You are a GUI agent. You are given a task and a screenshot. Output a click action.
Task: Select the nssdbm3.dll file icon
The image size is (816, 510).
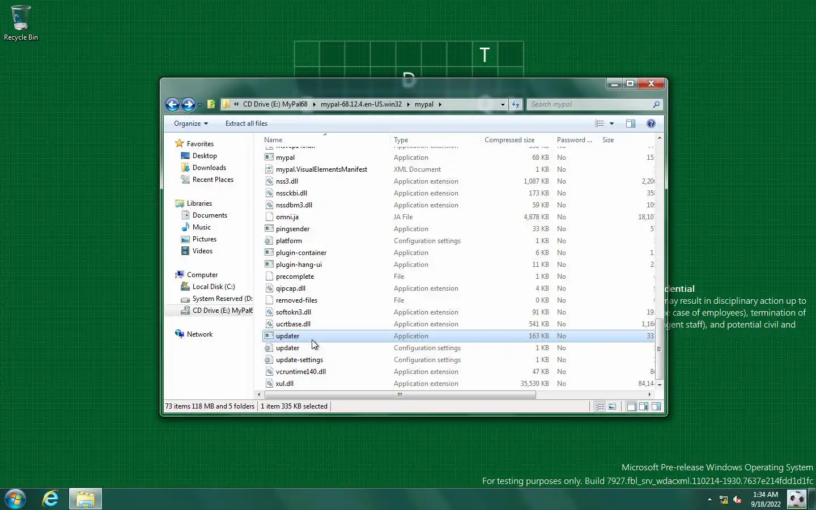(270, 205)
